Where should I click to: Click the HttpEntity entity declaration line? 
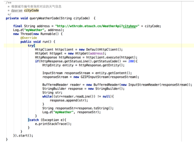click(83, 65)
